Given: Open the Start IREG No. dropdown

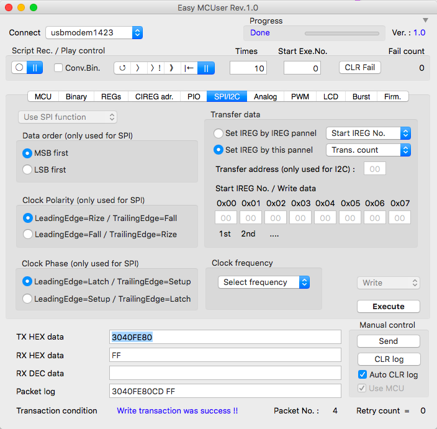Looking at the screenshot, I should point(368,133).
